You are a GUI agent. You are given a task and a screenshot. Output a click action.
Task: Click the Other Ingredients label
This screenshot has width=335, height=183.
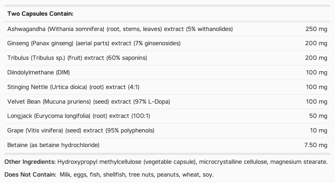coord(30,162)
